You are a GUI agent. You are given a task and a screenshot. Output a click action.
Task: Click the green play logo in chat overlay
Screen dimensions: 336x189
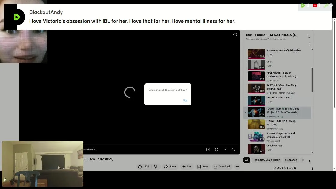point(17,17)
